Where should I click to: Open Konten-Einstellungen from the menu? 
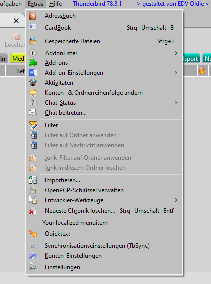[x=104, y=256]
